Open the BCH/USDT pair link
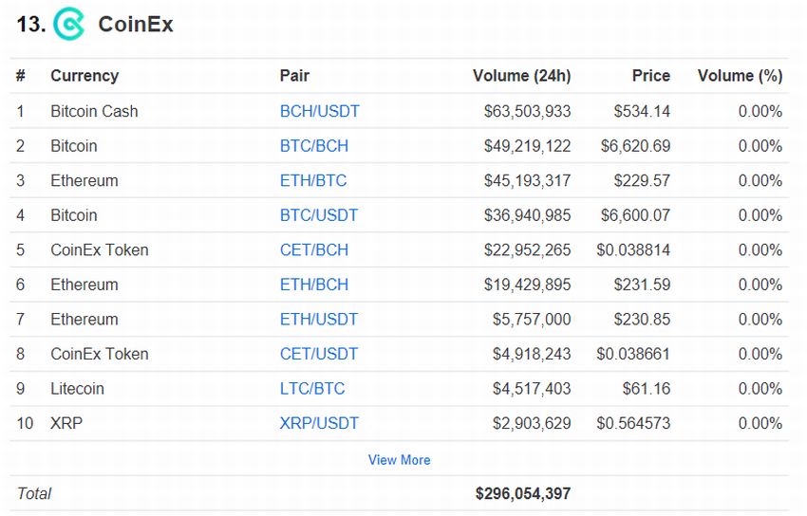The height and width of the screenshot is (516, 807). tap(320, 112)
